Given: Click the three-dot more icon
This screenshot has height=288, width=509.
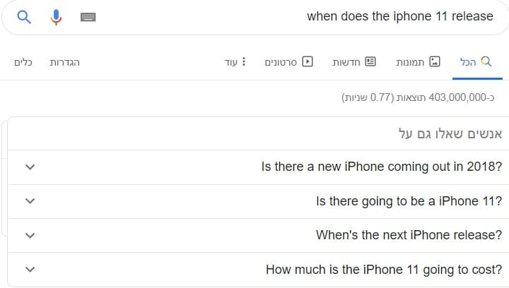Looking at the screenshot, I should [x=244, y=61].
